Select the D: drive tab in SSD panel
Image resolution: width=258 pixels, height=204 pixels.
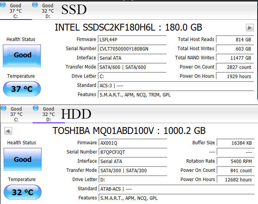[48, 11]
